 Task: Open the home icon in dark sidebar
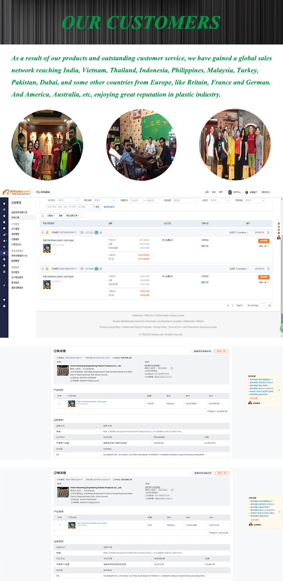point(4,204)
